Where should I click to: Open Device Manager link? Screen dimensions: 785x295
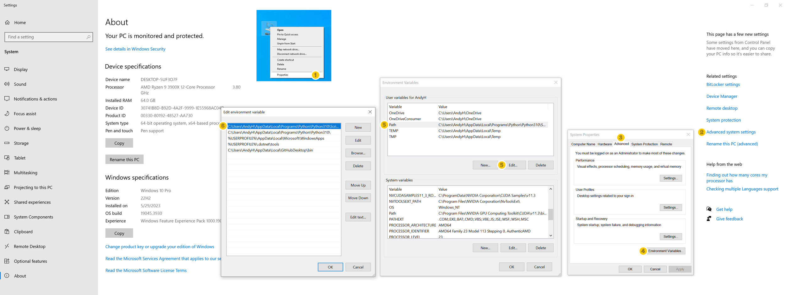tap(722, 96)
